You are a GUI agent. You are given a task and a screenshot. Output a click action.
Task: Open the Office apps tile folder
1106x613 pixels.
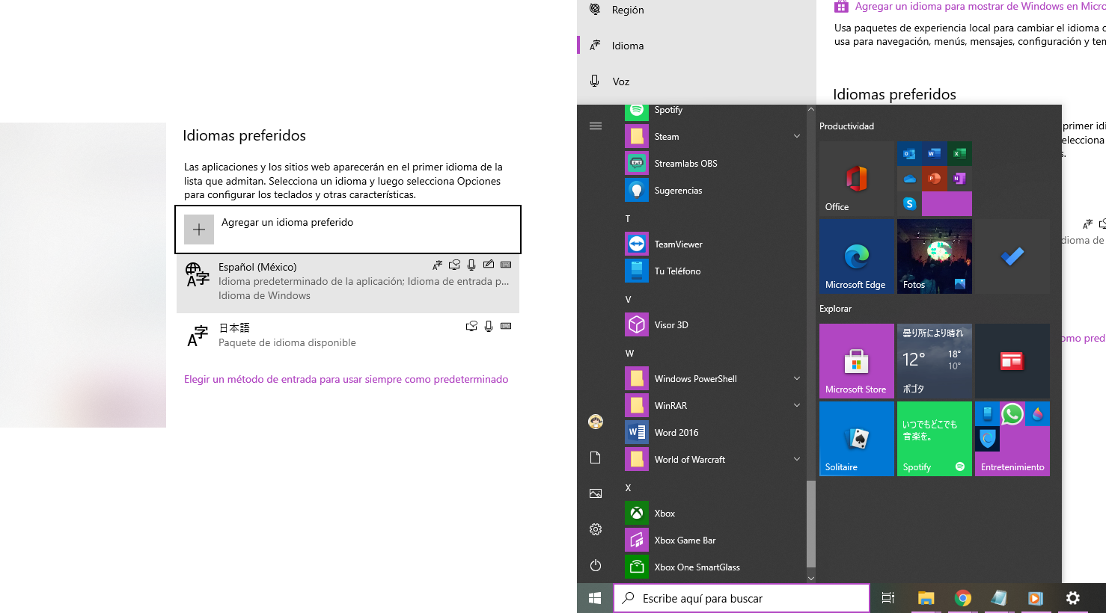click(x=935, y=179)
